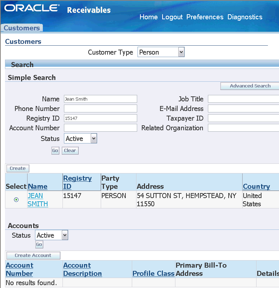
Task: Click the Phone Number input field
Action: click(100, 108)
